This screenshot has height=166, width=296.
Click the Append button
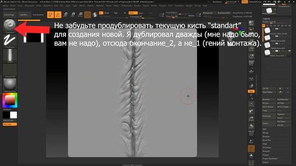click(284, 114)
